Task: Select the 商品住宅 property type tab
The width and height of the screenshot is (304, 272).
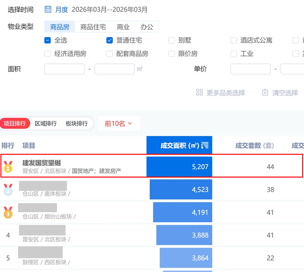Action: coord(93,27)
